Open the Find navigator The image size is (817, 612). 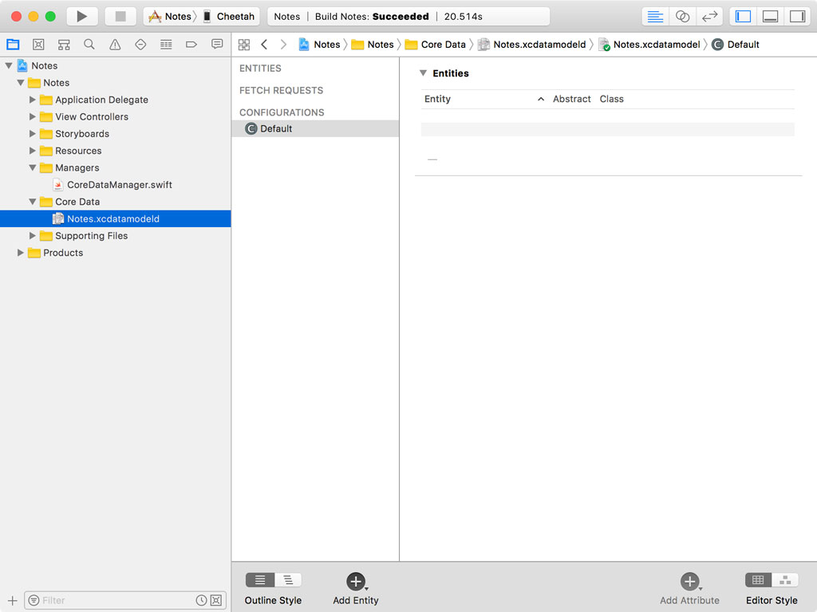(89, 44)
